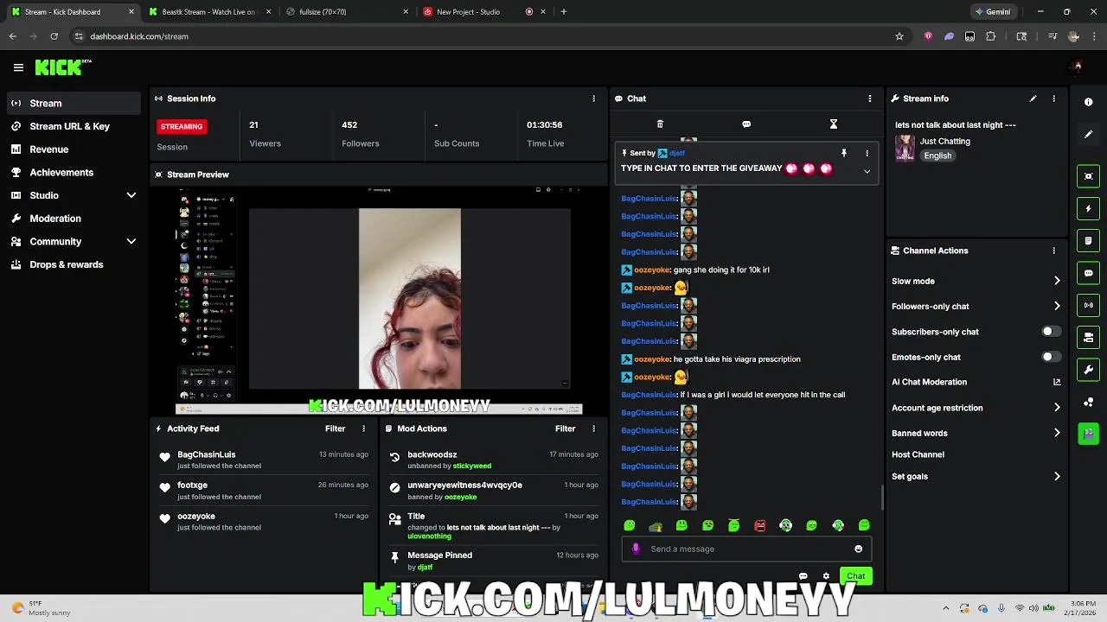The height and width of the screenshot is (622, 1107).
Task: Toggle Subscribers-only chat switch
Action: pyautogui.click(x=1051, y=332)
